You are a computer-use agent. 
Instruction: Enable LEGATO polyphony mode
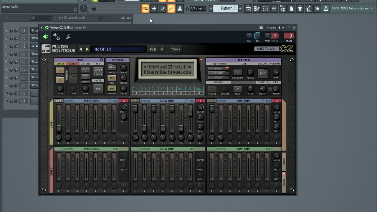point(218,73)
